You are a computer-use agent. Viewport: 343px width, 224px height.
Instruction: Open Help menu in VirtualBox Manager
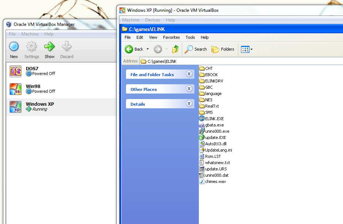tap(49, 34)
